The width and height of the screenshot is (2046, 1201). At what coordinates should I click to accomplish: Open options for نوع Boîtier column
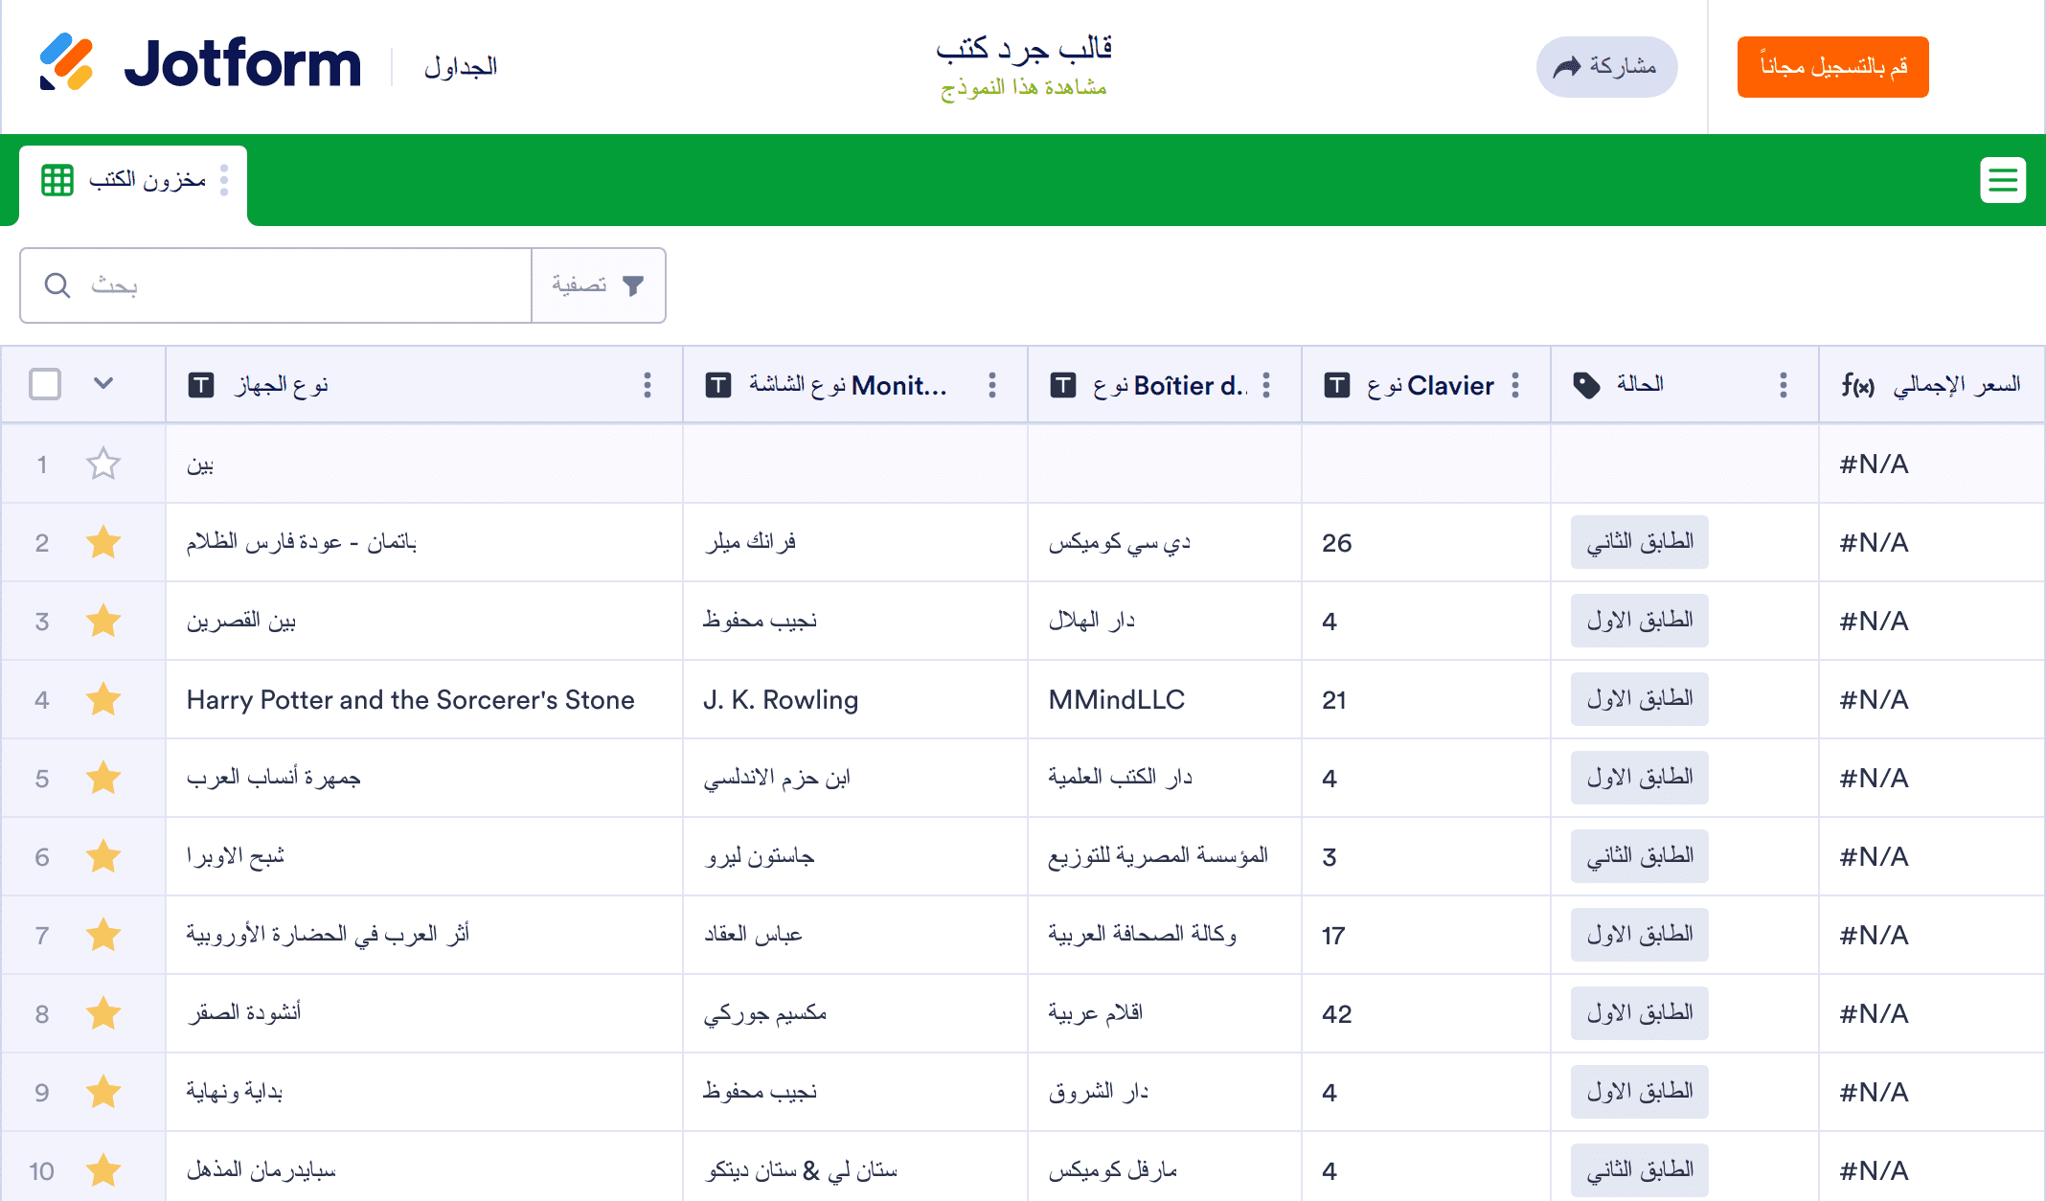pos(1266,385)
